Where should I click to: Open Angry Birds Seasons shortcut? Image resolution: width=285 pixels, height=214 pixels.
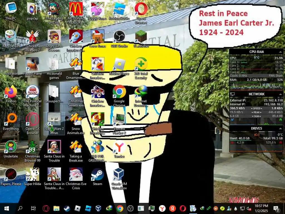click(x=54, y=41)
